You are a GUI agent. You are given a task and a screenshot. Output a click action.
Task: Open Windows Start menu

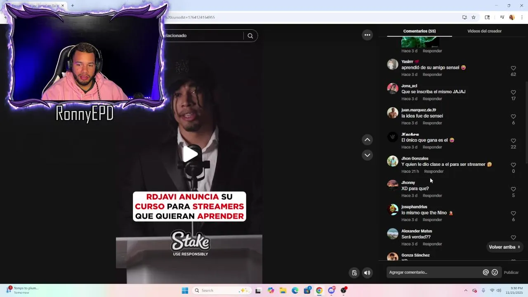click(185, 290)
